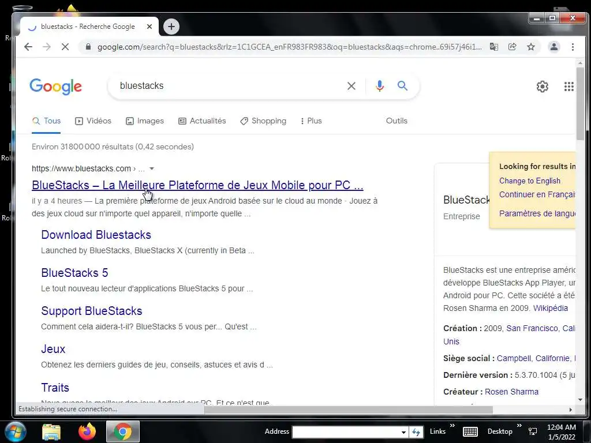Go back to the previous page
591x443 pixels.
28,47
